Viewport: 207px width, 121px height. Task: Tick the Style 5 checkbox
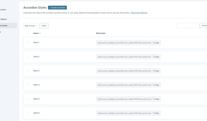[29, 99]
